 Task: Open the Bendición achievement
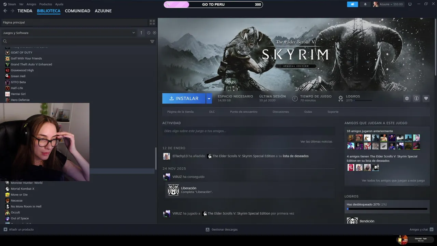pos(367,221)
